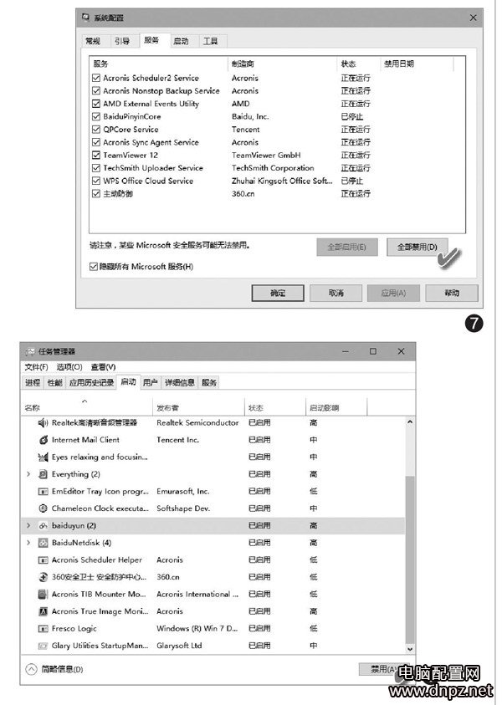Click the 全部禁用(D) button
This screenshot has height=705, width=502.
pos(417,248)
